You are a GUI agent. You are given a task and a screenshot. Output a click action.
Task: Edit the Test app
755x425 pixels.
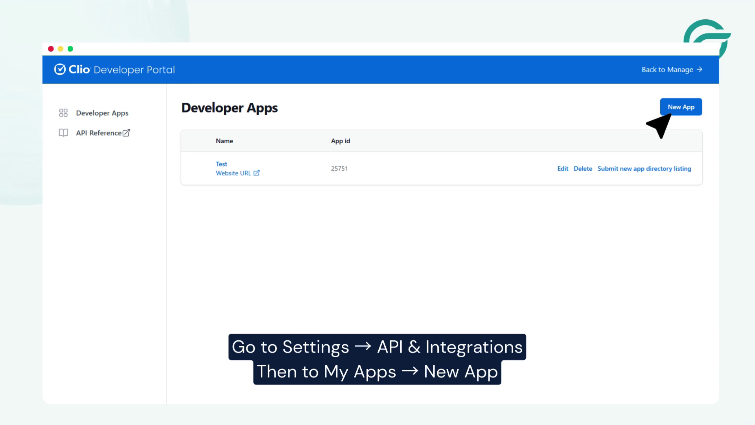pos(563,168)
